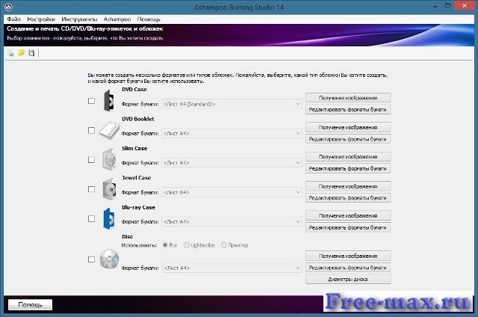The image size is (478, 317).
Task: Click the 'Slim Case' heading text
Action: (x=134, y=148)
